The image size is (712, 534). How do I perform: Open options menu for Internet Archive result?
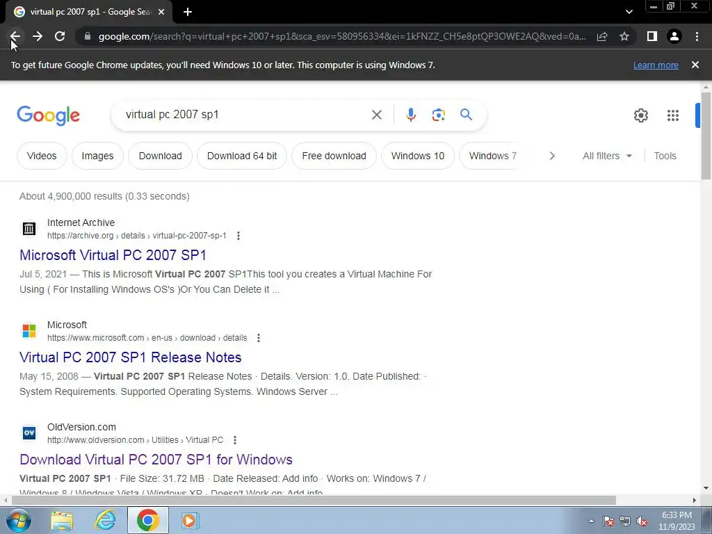238,236
